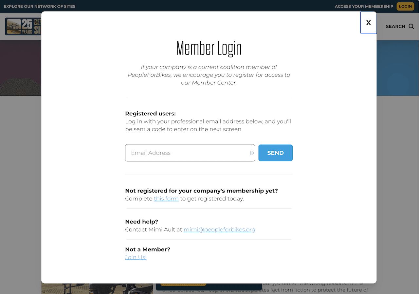The image size is (419, 294).
Task: Click the "Access Your Membership" text
Action: click(364, 7)
